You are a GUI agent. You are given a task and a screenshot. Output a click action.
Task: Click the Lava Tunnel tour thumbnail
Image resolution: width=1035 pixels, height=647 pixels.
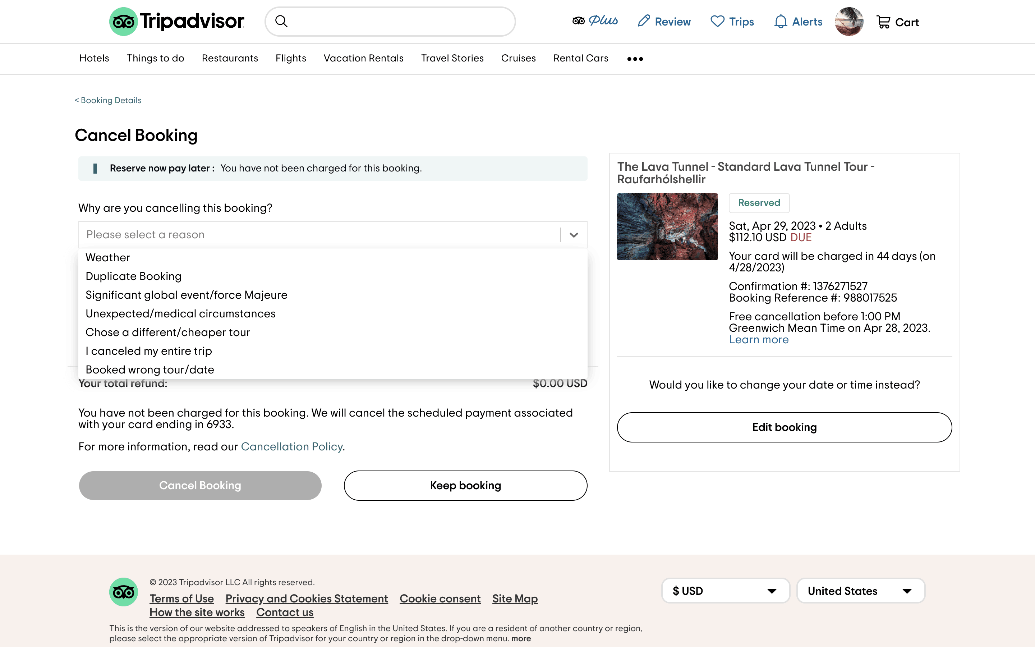(667, 226)
